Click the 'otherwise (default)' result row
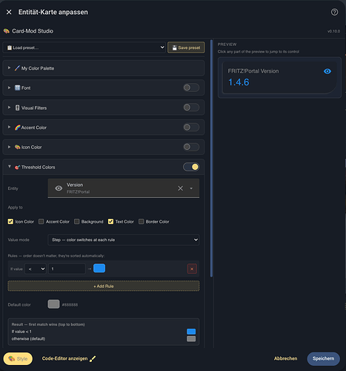The height and width of the screenshot is (371, 346). [x=104, y=338]
